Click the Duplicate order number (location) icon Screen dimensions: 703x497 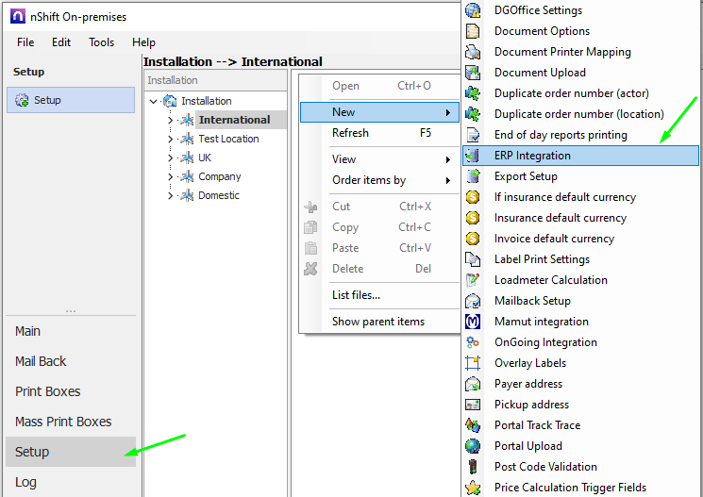(473, 114)
